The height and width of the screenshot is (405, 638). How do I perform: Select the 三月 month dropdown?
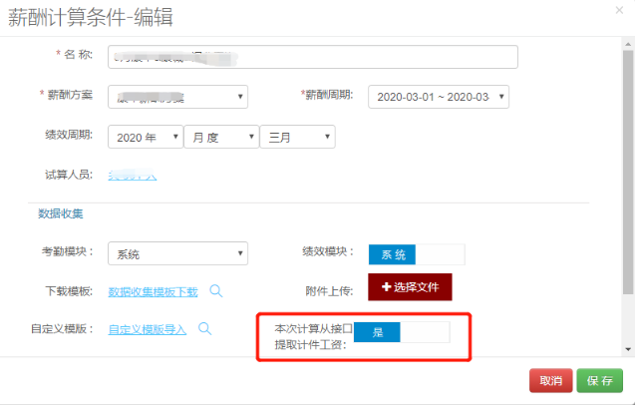pos(297,137)
